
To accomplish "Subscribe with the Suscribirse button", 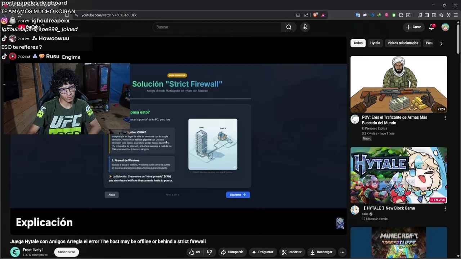I will pos(67,252).
